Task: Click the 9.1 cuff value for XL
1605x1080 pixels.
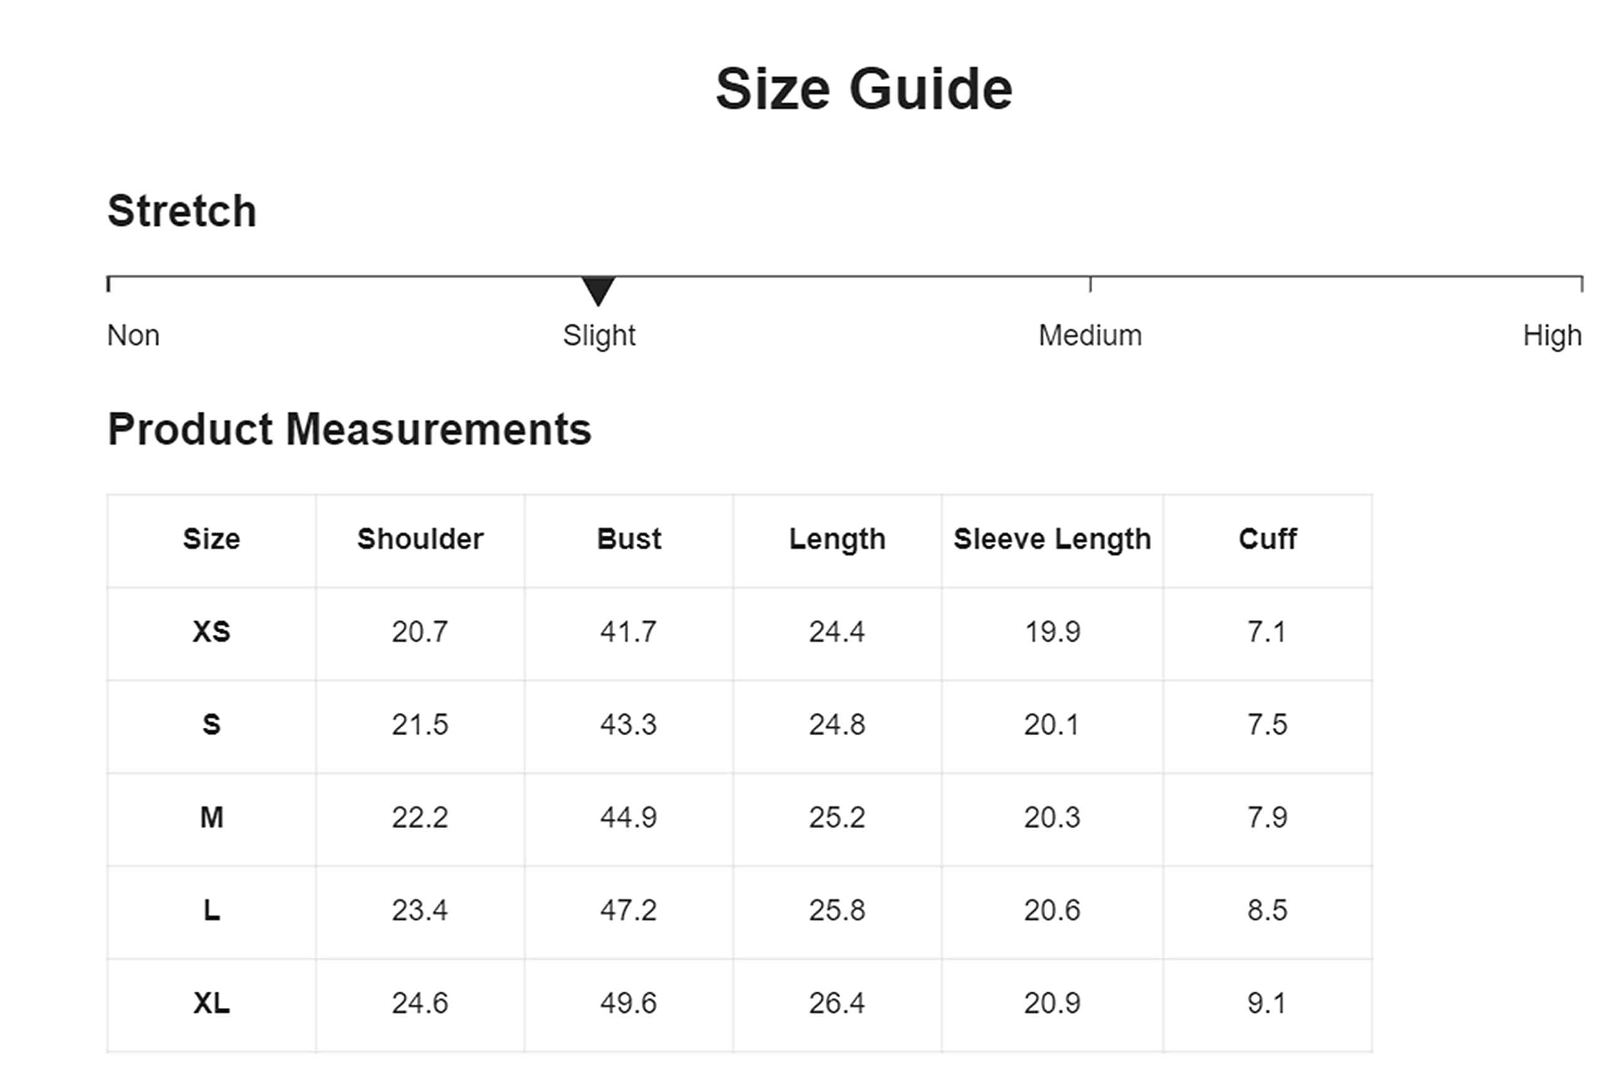Action: point(1267,1004)
